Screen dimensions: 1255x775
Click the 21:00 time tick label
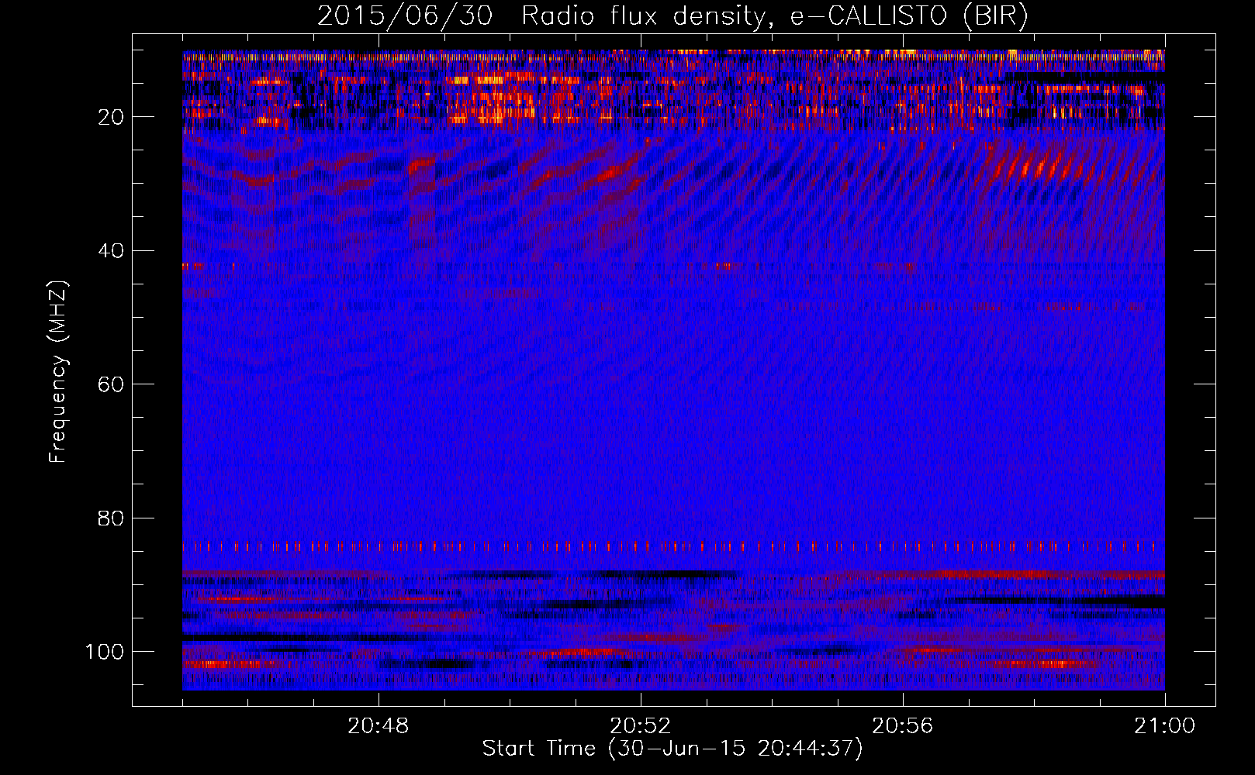click(x=1165, y=726)
